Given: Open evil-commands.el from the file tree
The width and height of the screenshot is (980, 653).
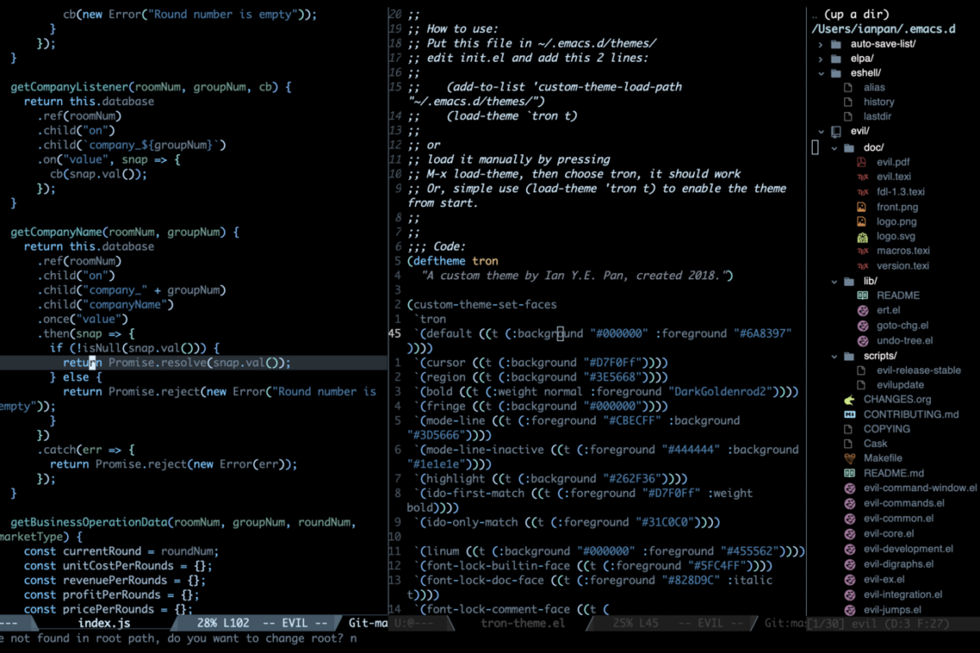Looking at the screenshot, I should (x=904, y=503).
